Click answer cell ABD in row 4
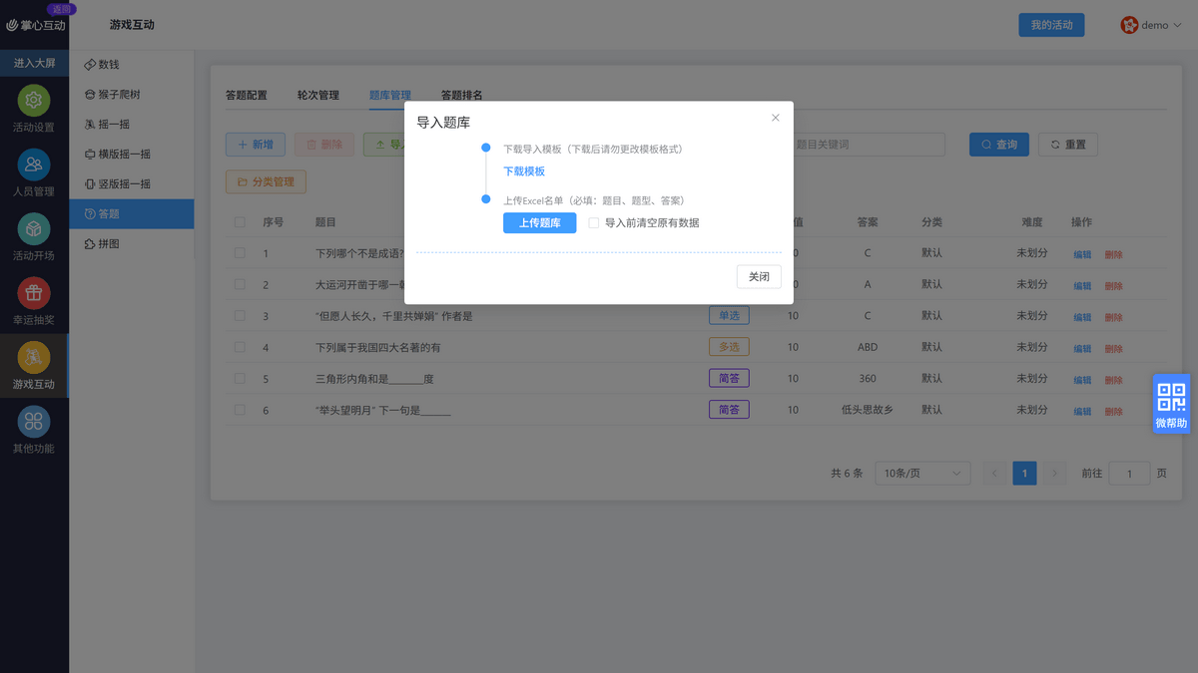Screen dimensions: 1198x673 click(x=868, y=347)
